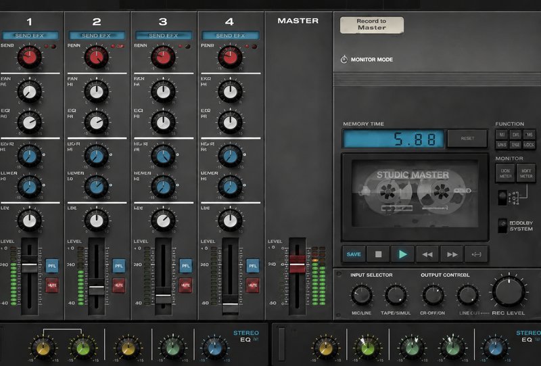Click the channel 4 level fader handle
The height and width of the screenshot is (366, 541).
click(x=230, y=304)
